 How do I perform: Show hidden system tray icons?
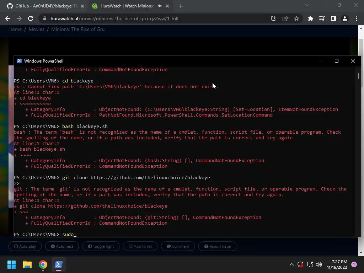(292, 264)
